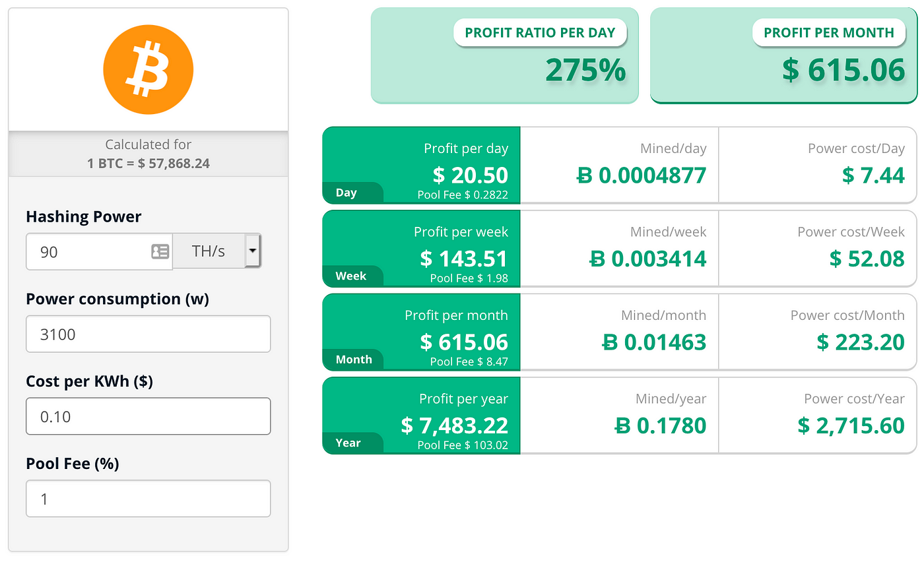The height and width of the screenshot is (562, 924).
Task: Click the Power cost/Day value $ 7.44
Action: coord(873,175)
